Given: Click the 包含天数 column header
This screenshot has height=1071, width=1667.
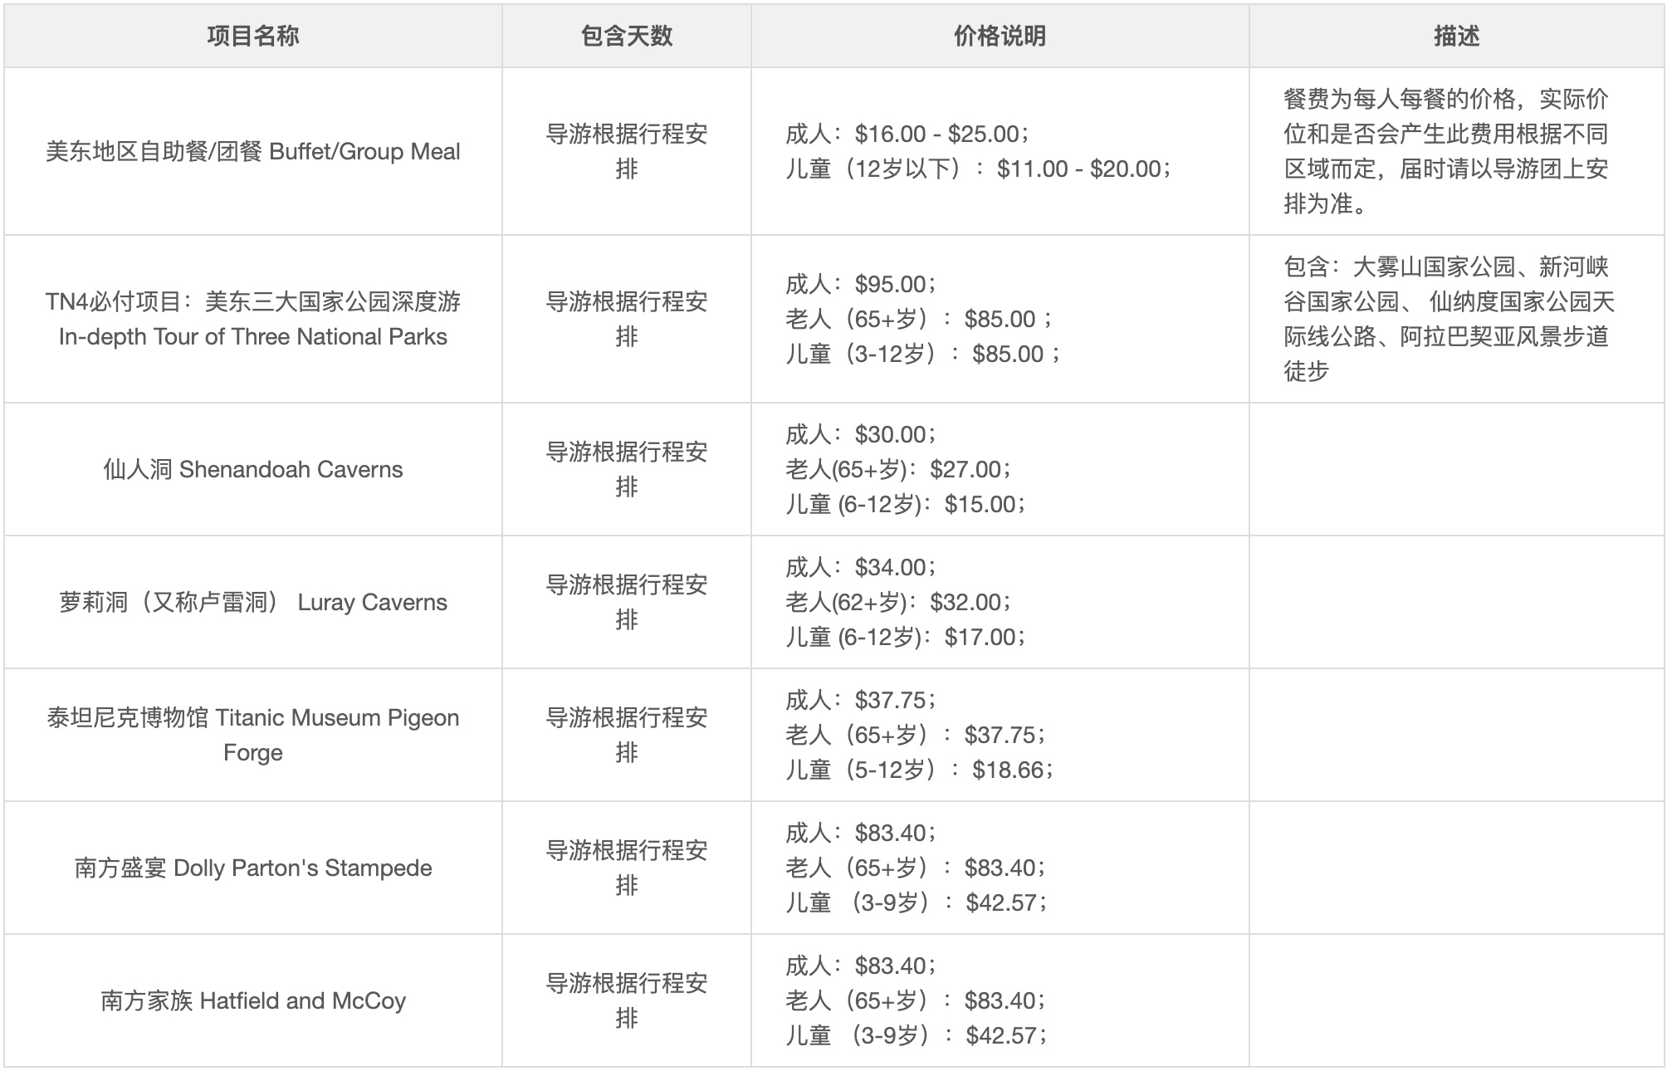Looking at the screenshot, I should point(626,36).
